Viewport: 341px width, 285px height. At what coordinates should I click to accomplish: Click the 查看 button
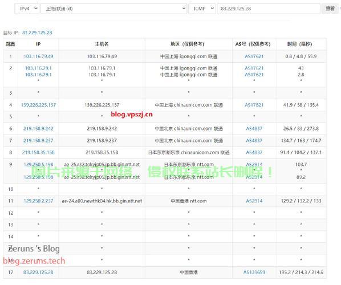(x=330, y=9)
